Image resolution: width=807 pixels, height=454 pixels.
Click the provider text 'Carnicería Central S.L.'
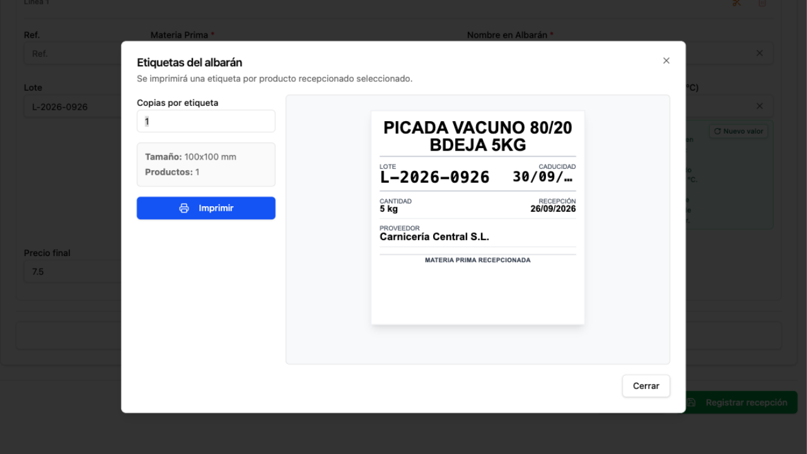click(434, 237)
